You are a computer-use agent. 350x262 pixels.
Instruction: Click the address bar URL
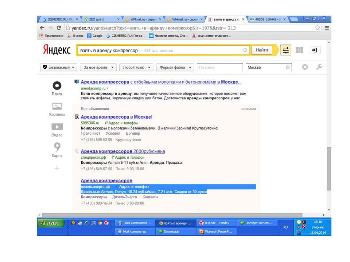click(x=153, y=28)
